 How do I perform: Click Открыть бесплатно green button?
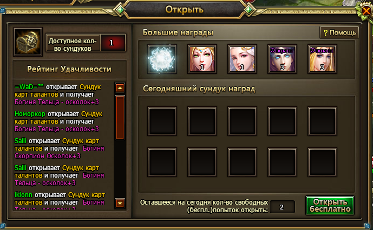[330, 206]
